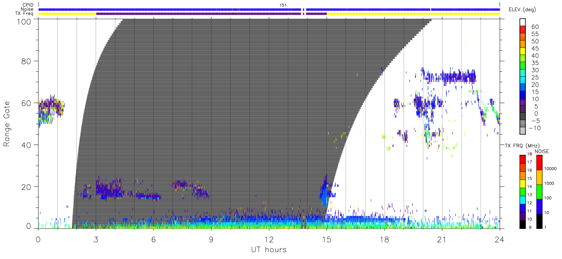This screenshot has width=562, height=259.
Task: Click the 40 tick on Range Gate axis
Action: [27, 145]
